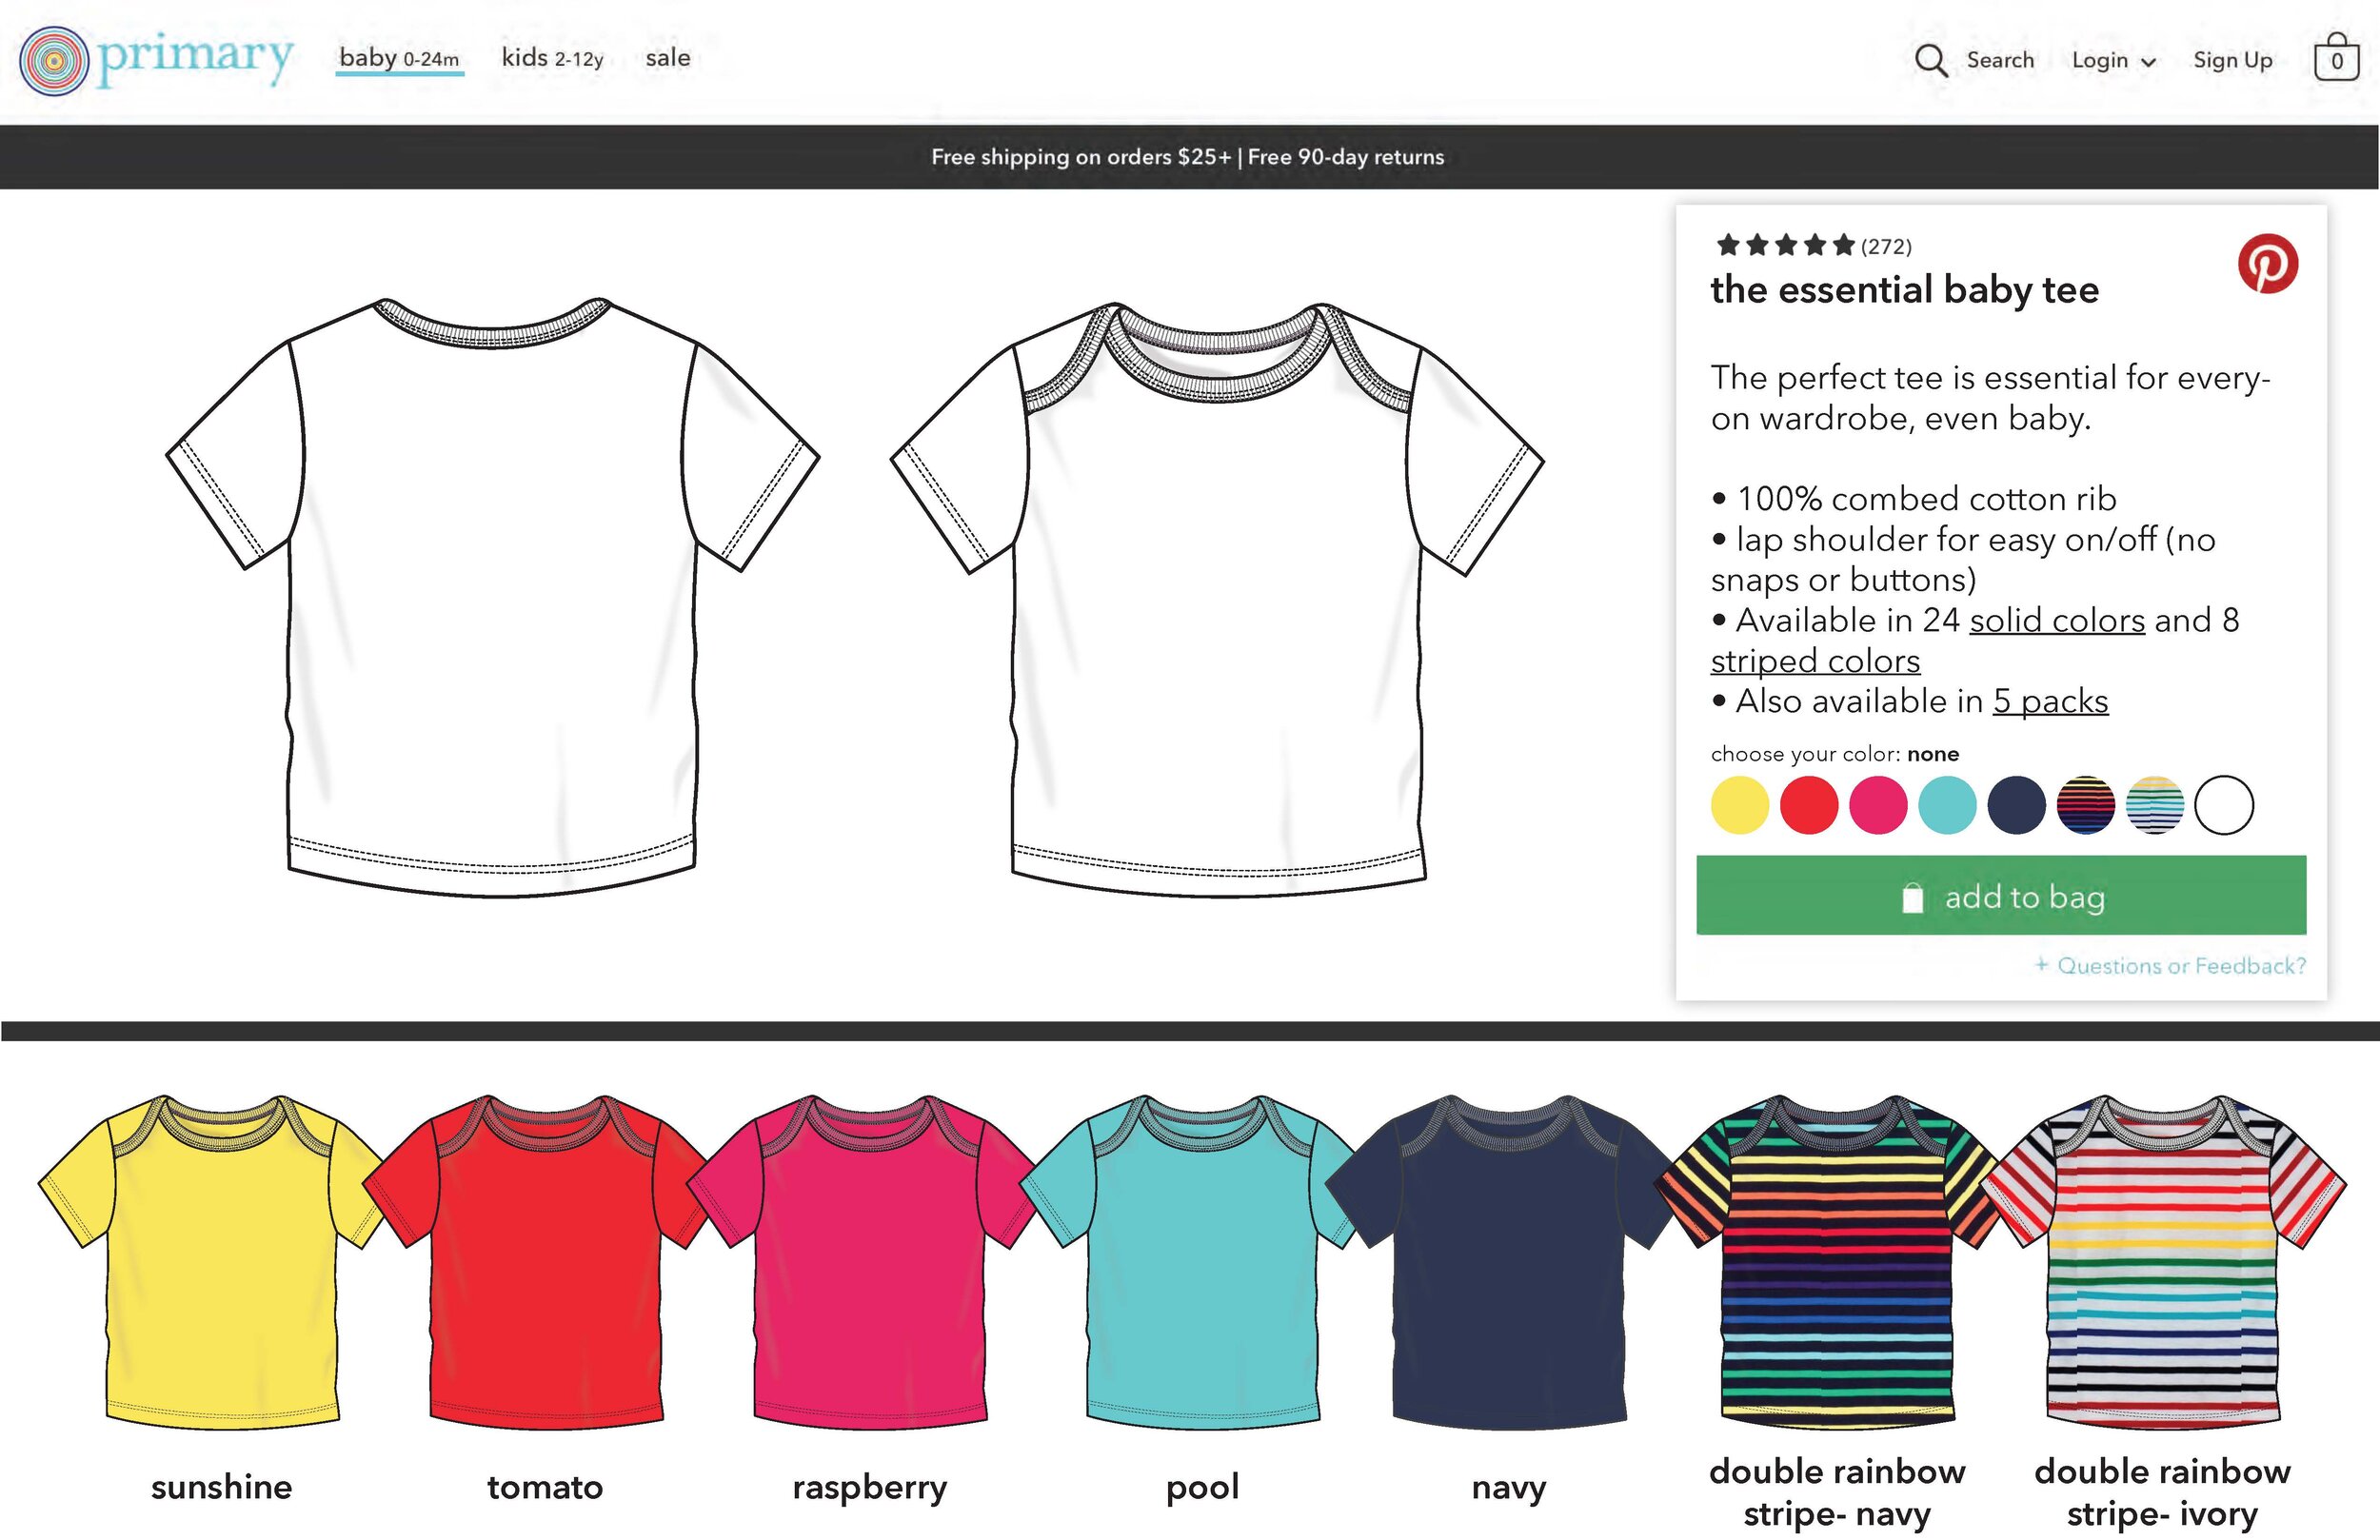This screenshot has height=1540, width=2380.
Task: Pick the pink raspberry color swatch
Action: pyautogui.click(x=1877, y=805)
